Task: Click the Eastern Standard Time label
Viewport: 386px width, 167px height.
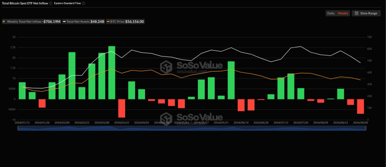Action: [67, 4]
